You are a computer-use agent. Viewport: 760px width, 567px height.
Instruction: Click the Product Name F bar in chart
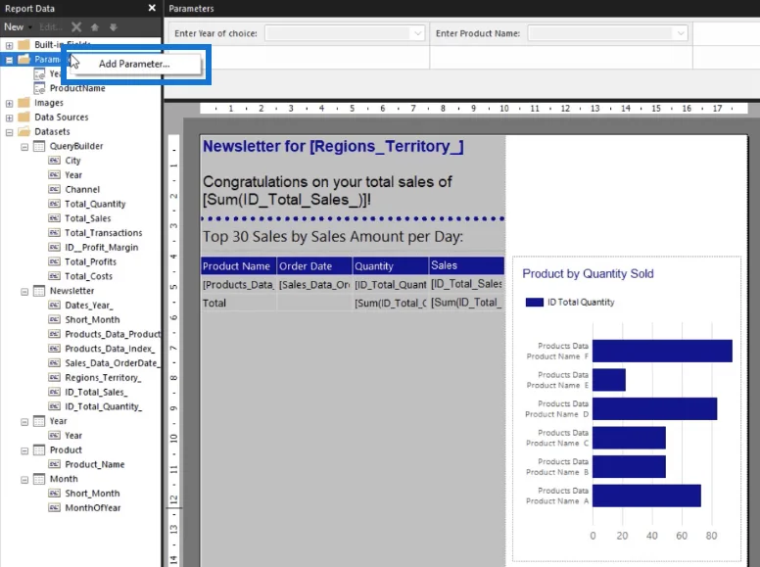pyautogui.click(x=662, y=351)
